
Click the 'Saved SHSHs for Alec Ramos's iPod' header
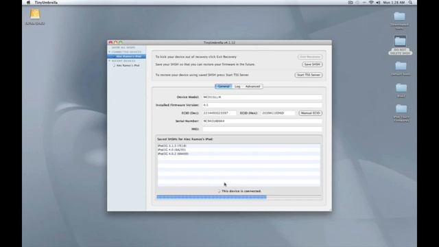tap(185, 139)
